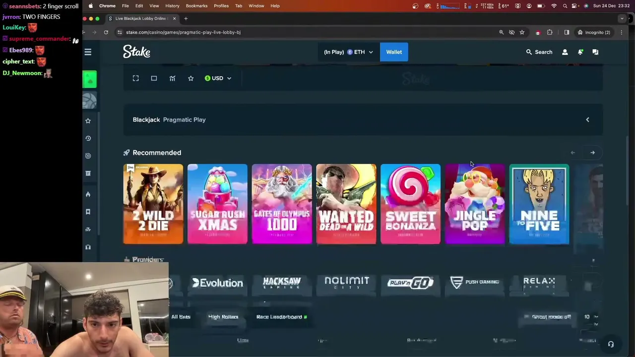Open Chrome three-dot menu
Viewport: 635px width, 357px height.
point(622,32)
